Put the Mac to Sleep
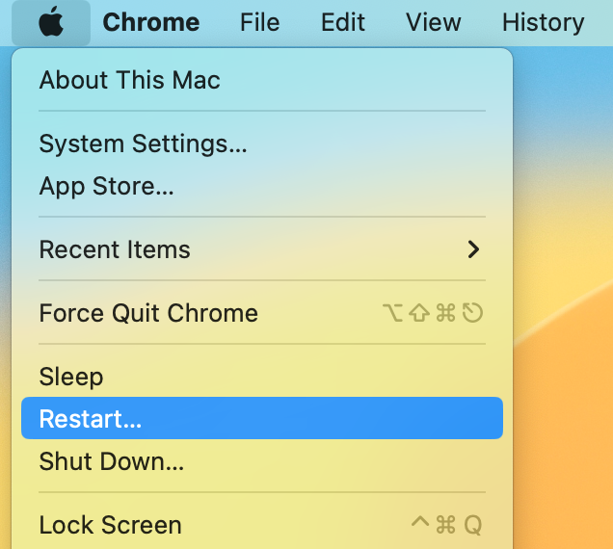The image size is (613, 549). point(262,377)
